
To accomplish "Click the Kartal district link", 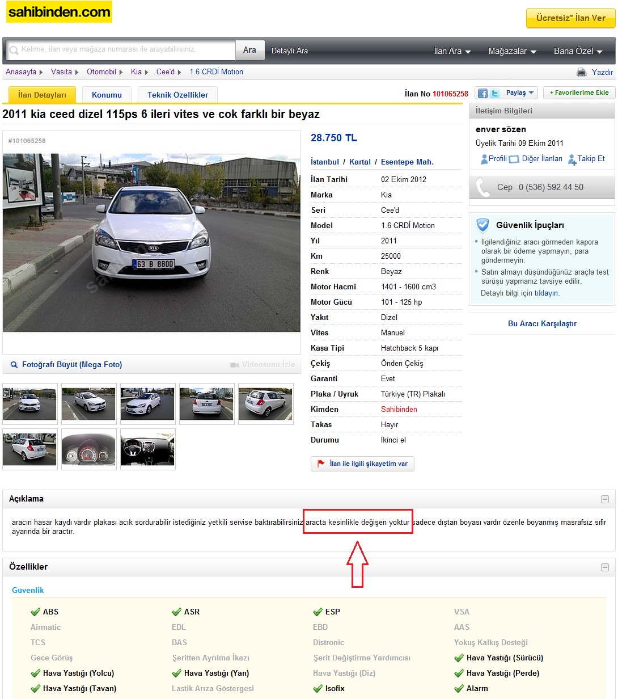I will [x=360, y=162].
